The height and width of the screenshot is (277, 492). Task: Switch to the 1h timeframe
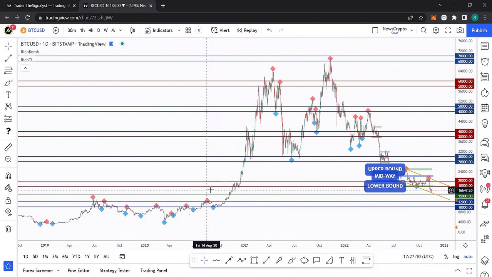[82, 30]
